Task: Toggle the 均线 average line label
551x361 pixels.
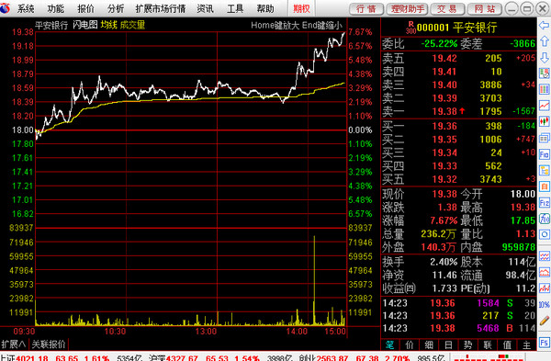Action: point(108,25)
